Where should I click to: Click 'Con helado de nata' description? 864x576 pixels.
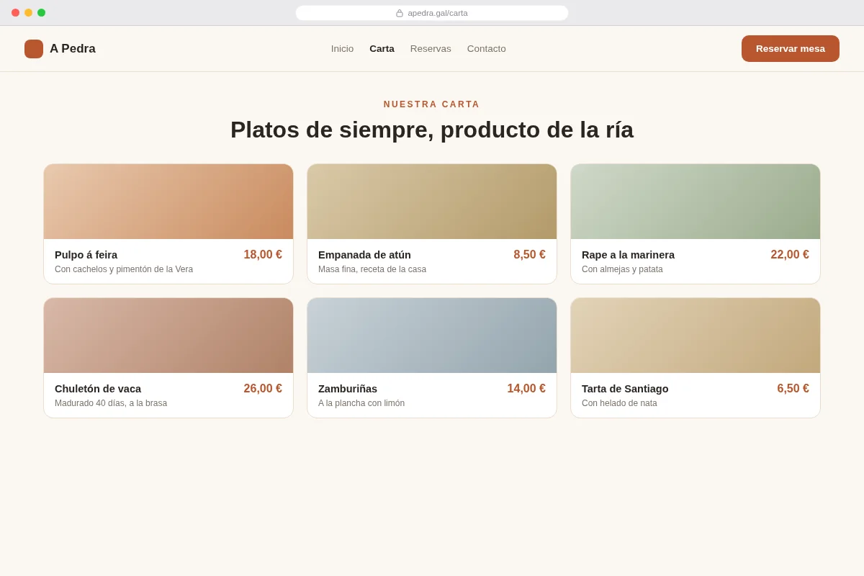pyautogui.click(x=619, y=403)
